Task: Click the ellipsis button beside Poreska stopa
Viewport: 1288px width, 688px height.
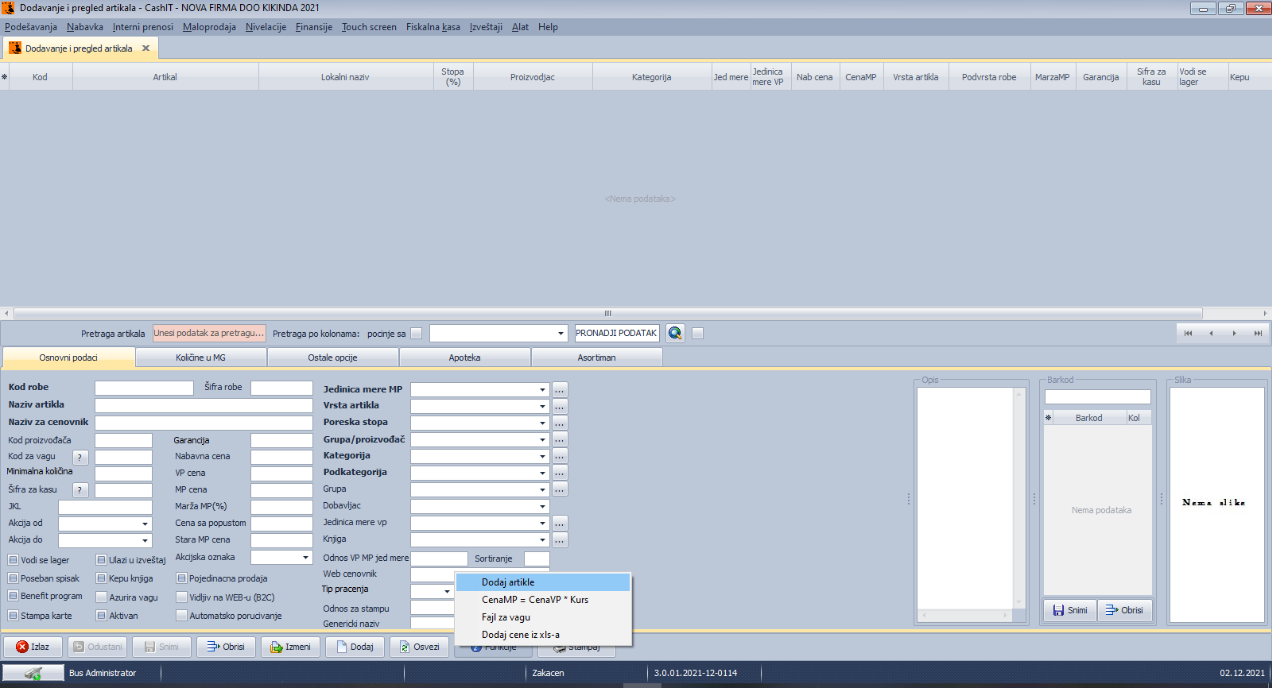Action: point(560,423)
